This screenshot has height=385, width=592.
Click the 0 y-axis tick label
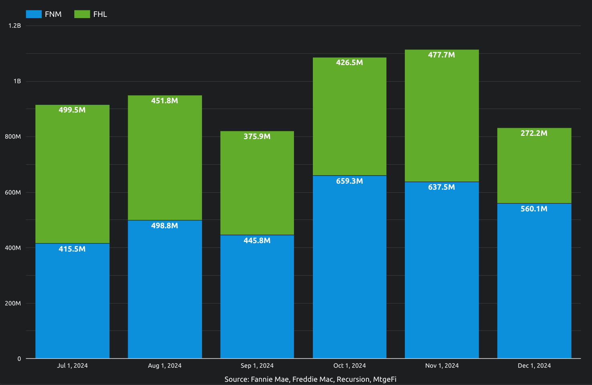pyautogui.click(x=19, y=359)
